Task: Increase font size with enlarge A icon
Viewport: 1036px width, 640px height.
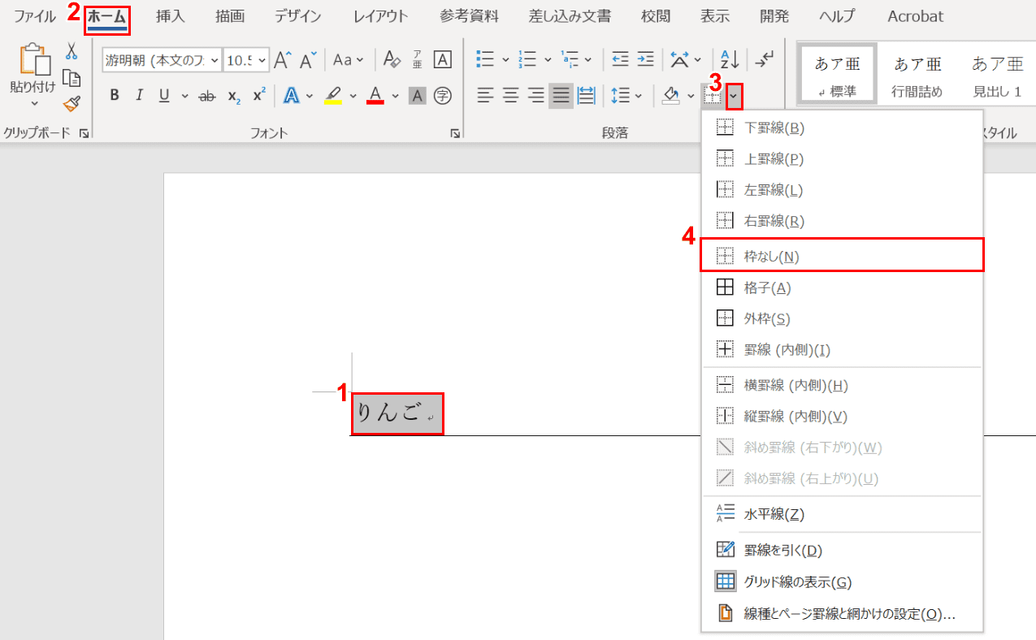Action: [282, 59]
